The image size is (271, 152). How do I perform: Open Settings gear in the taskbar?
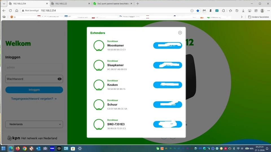point(80,148)
